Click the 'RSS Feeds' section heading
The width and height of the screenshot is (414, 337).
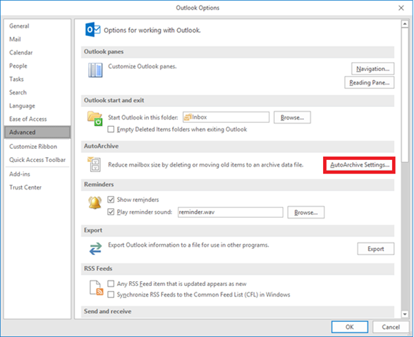coord(98,269)
